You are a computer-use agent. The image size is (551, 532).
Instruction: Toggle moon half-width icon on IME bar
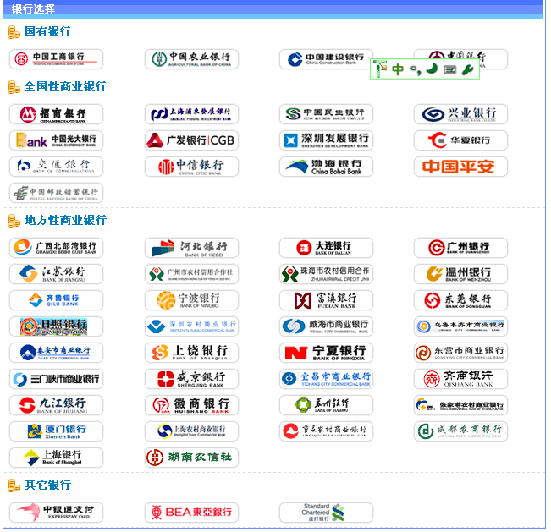[x=432, y=69]
